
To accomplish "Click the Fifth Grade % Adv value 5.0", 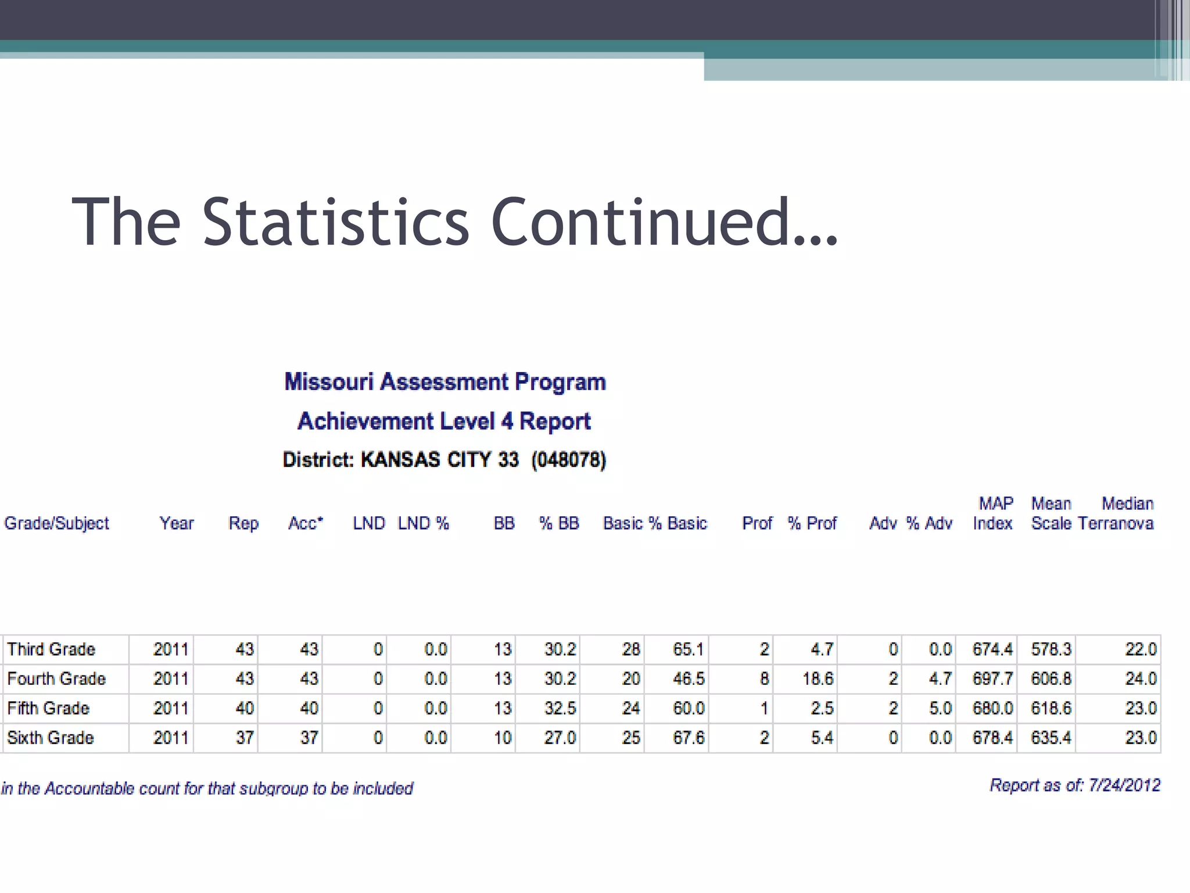I will 940,709.
